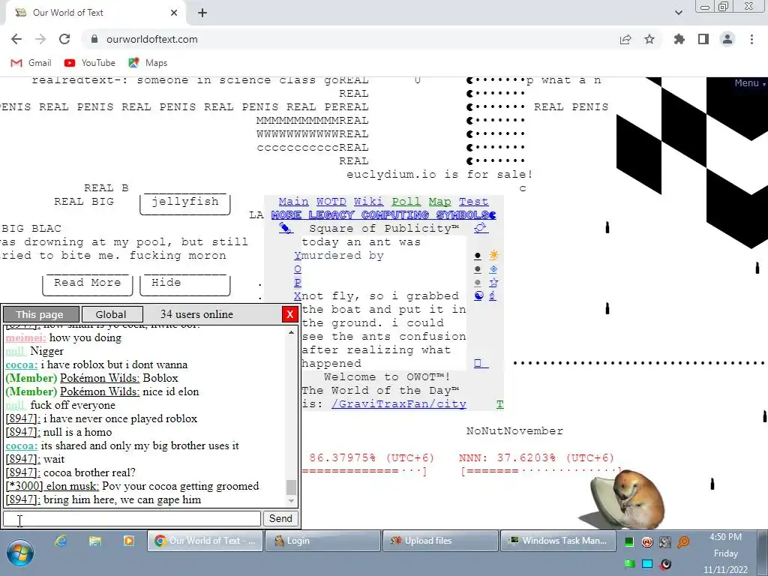Viewport: 768px width, 576px height.
Task: Launch Internet Explorer from the taskbar
Action: [61, 541]
